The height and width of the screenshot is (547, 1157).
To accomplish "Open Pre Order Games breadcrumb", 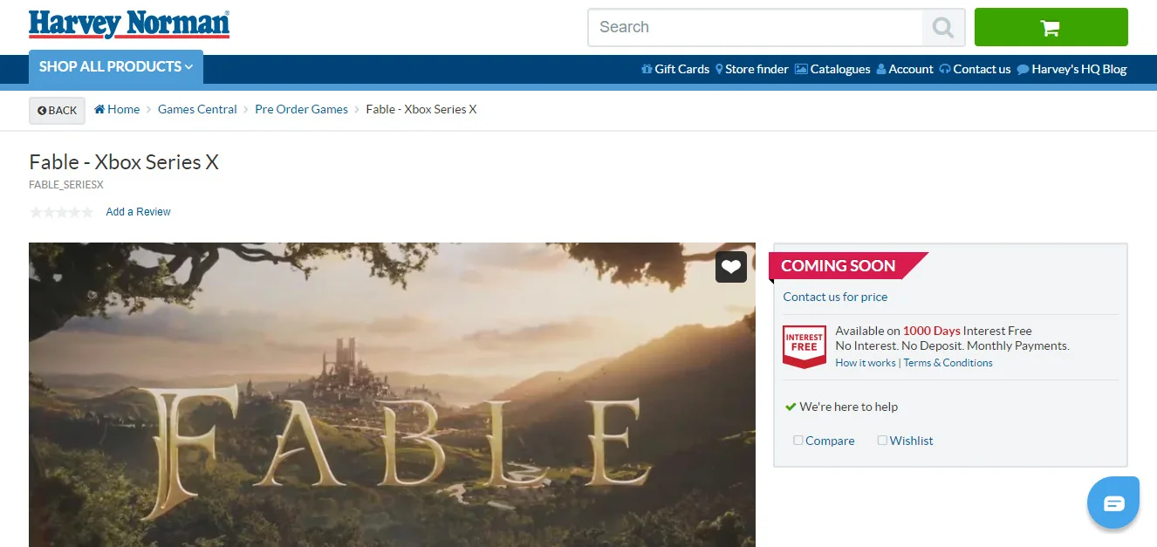I will (301, 109).
